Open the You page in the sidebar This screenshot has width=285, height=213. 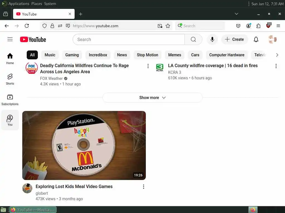pyautogui.click(x=10, y=120)
